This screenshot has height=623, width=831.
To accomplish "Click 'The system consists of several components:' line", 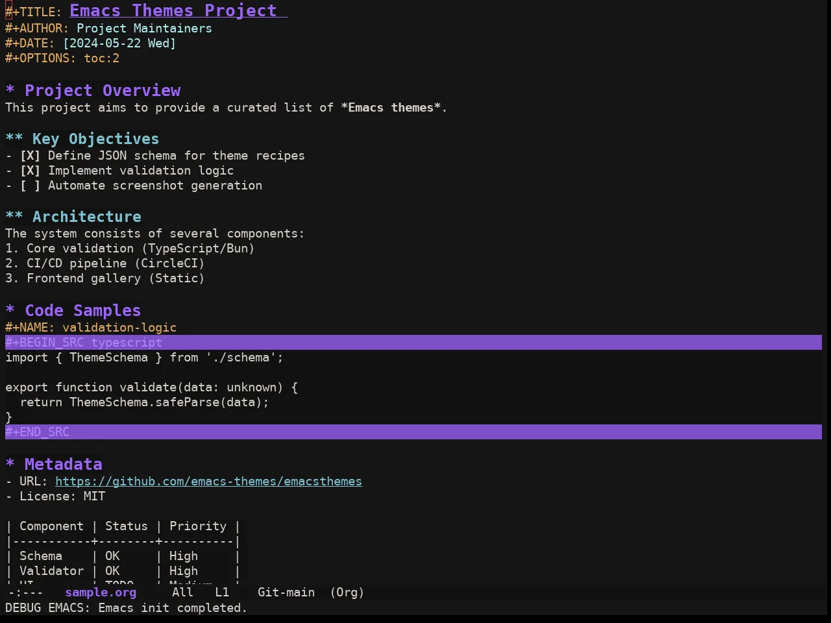I will tap(155, 234).
